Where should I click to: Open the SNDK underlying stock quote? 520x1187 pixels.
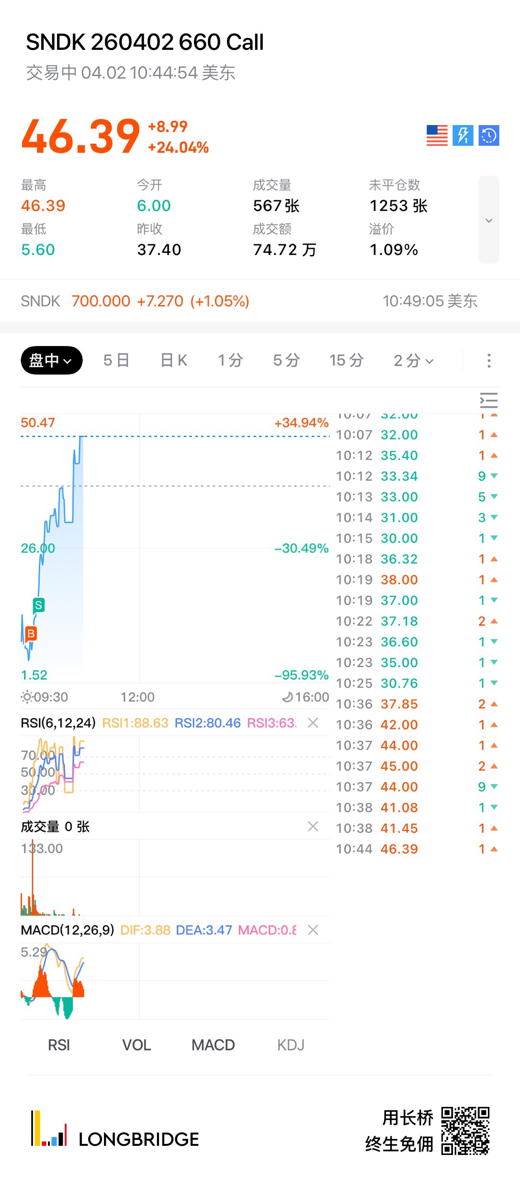tap(135, 301)
